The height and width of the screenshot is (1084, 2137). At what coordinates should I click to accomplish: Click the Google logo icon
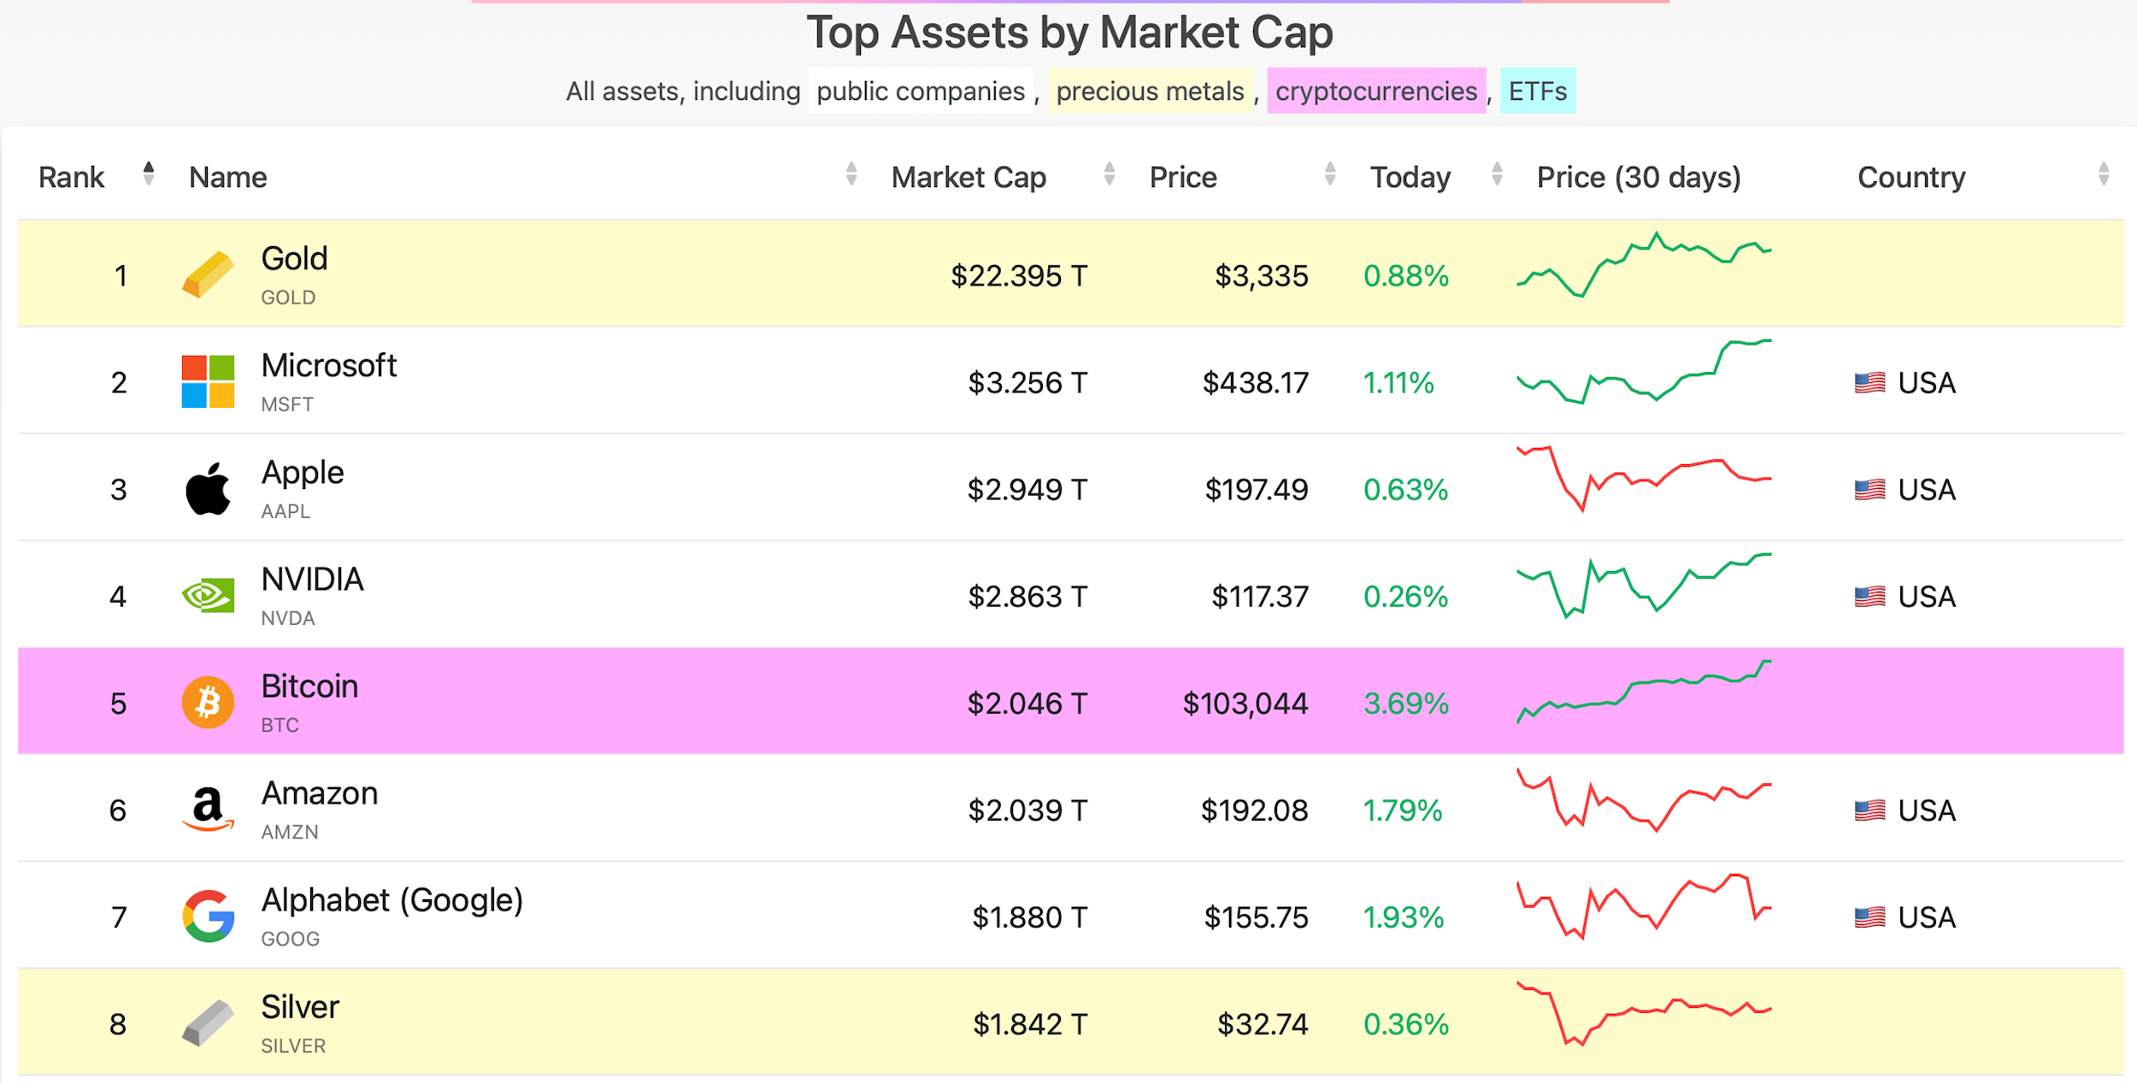tap(208, 916)
